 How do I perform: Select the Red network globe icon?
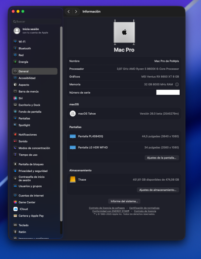click(15, 55)
